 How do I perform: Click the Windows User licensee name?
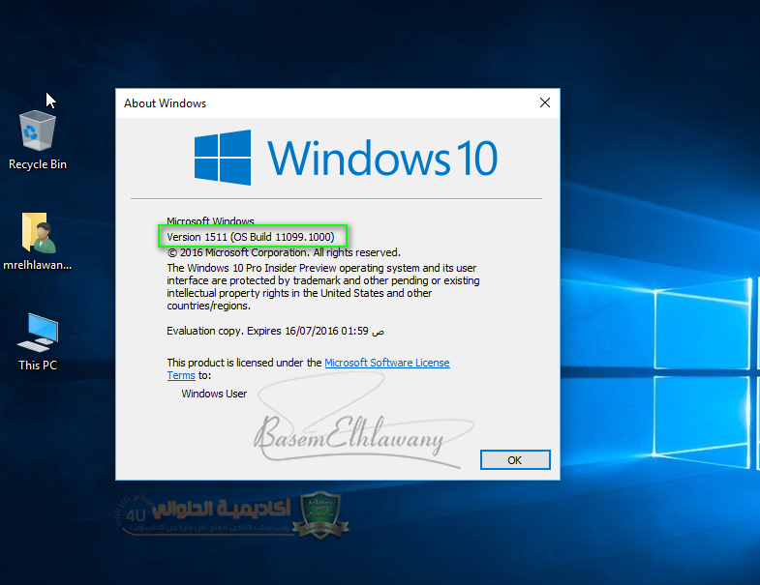point(214,394)
